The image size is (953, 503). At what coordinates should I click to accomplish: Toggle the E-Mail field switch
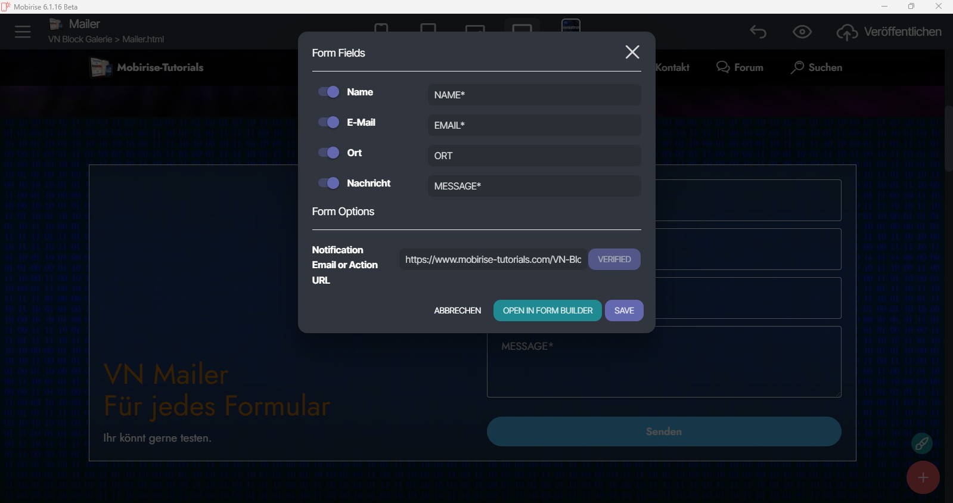328,122
